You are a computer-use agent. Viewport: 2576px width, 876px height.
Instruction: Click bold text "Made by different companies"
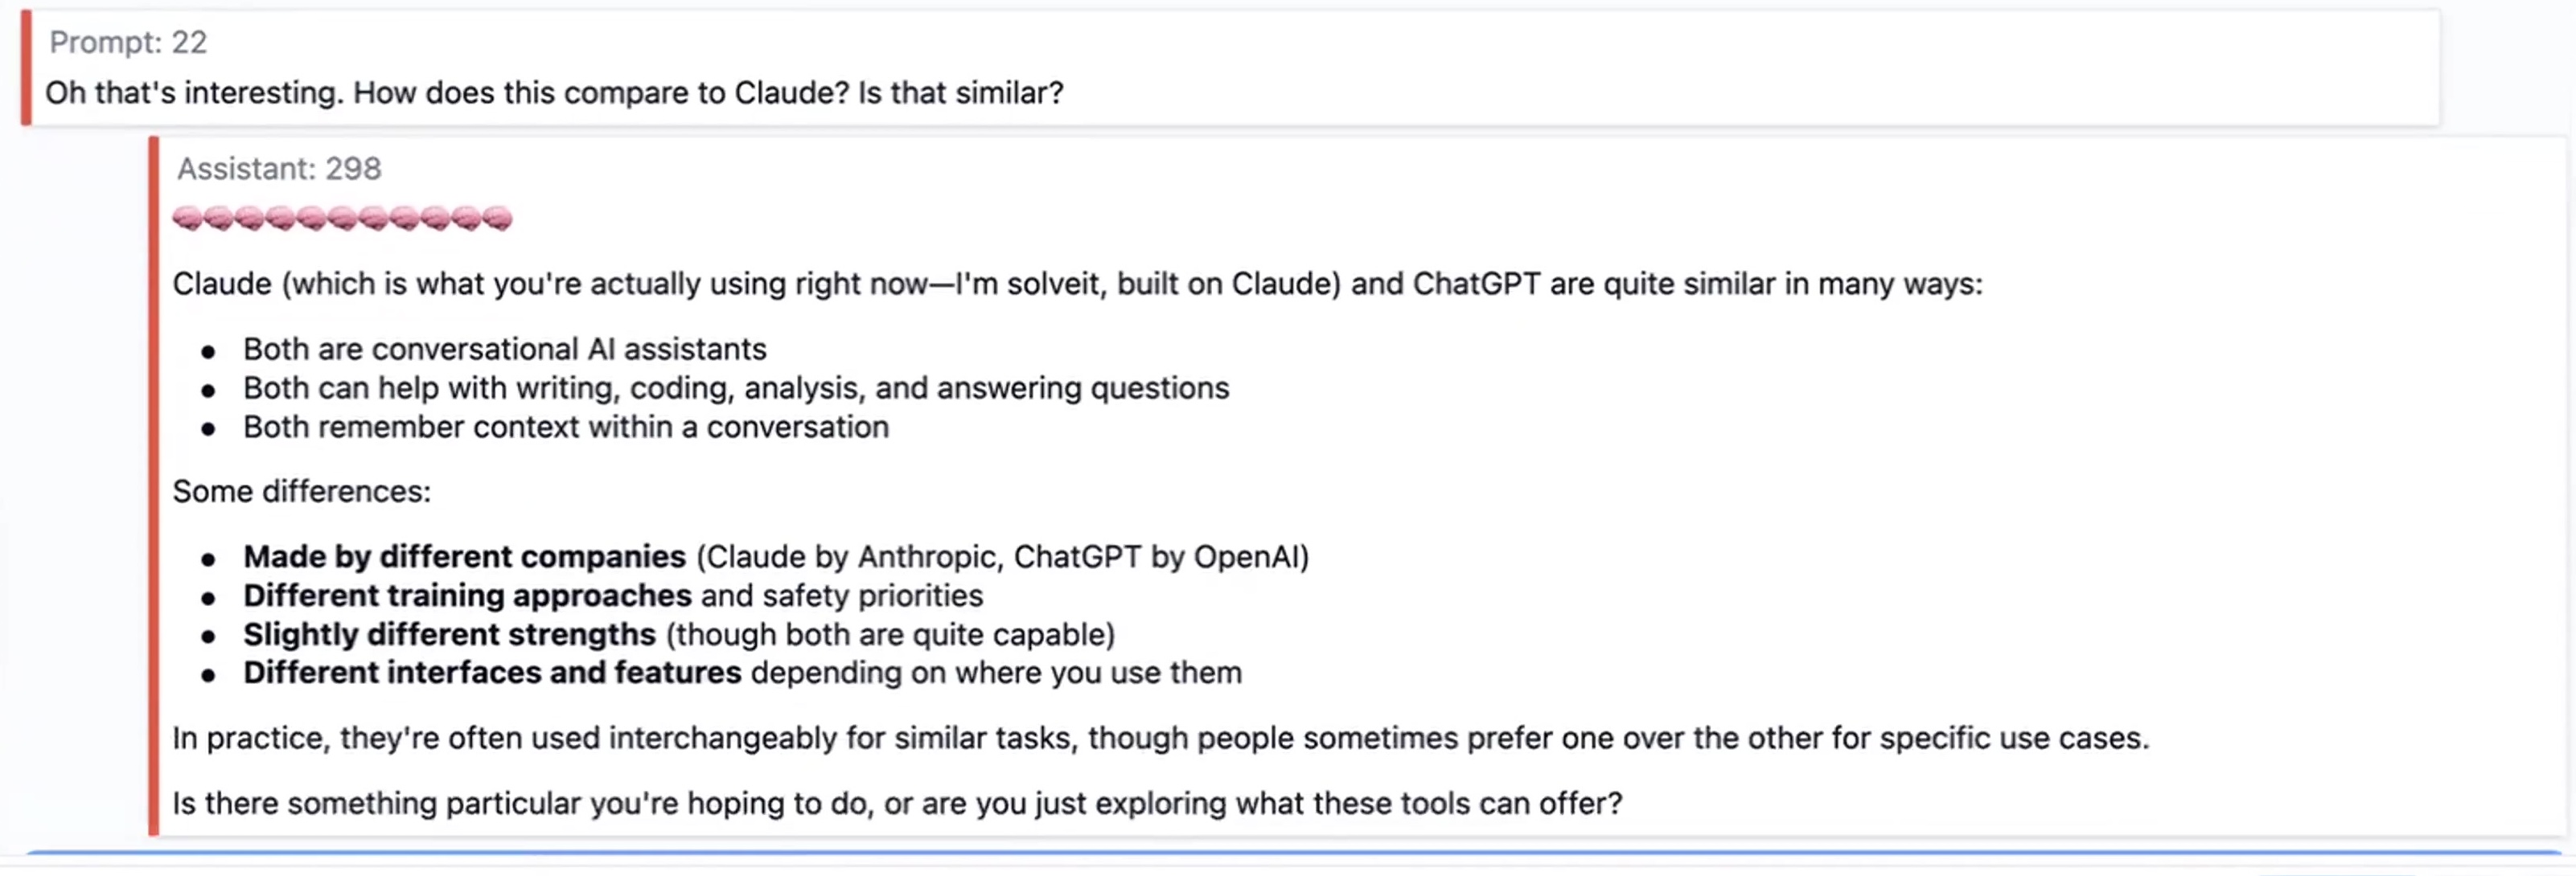464,556
